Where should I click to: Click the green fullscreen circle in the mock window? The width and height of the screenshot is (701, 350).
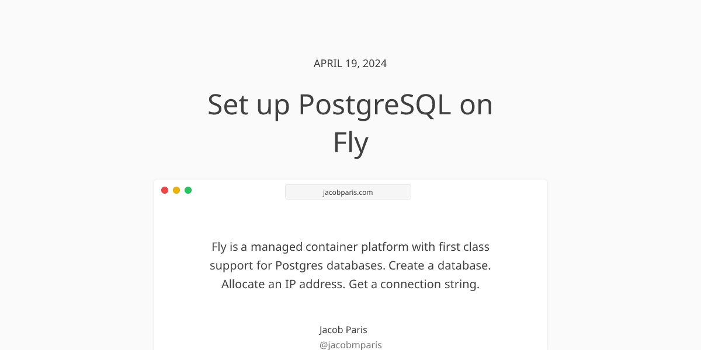pyautogui.click(x=188, y=190)
